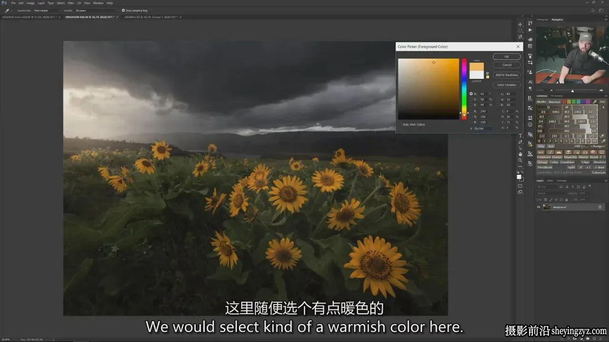Click the X button in Lumenzia panel

tap(603, 107)
